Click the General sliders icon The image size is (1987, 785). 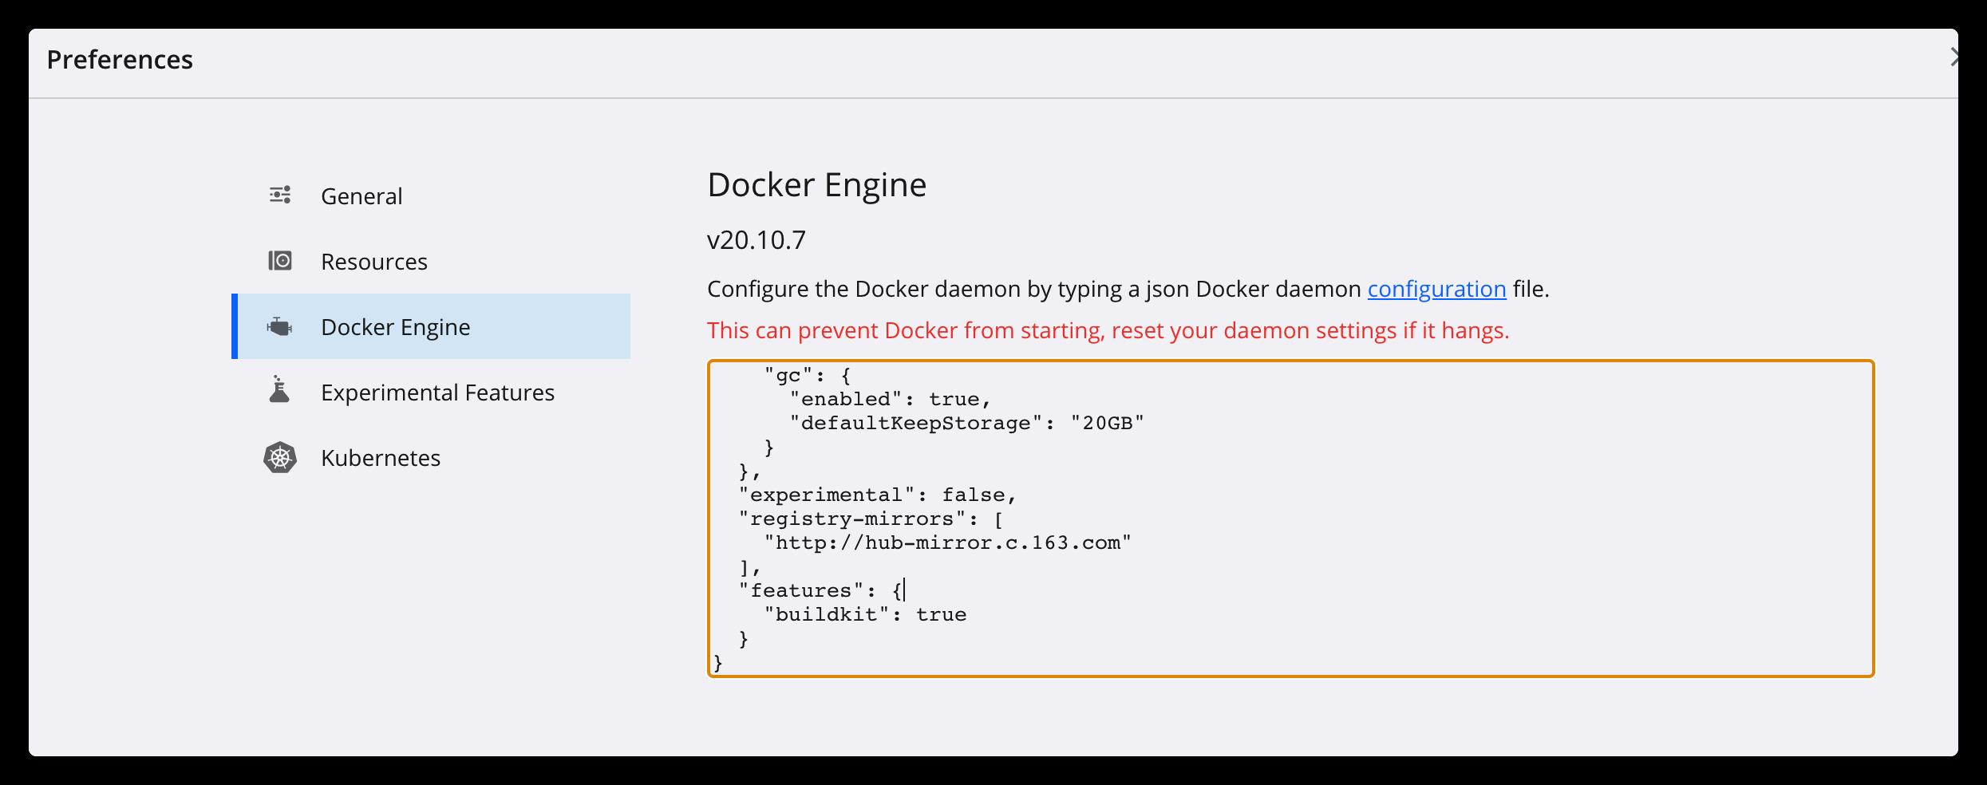click(280, 195)
